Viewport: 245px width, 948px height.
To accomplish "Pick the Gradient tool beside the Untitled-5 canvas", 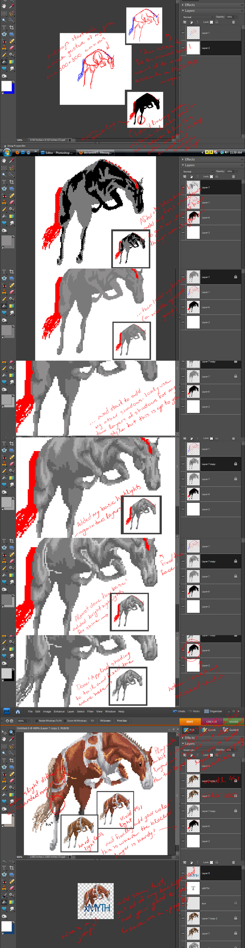I will point(12,795).
